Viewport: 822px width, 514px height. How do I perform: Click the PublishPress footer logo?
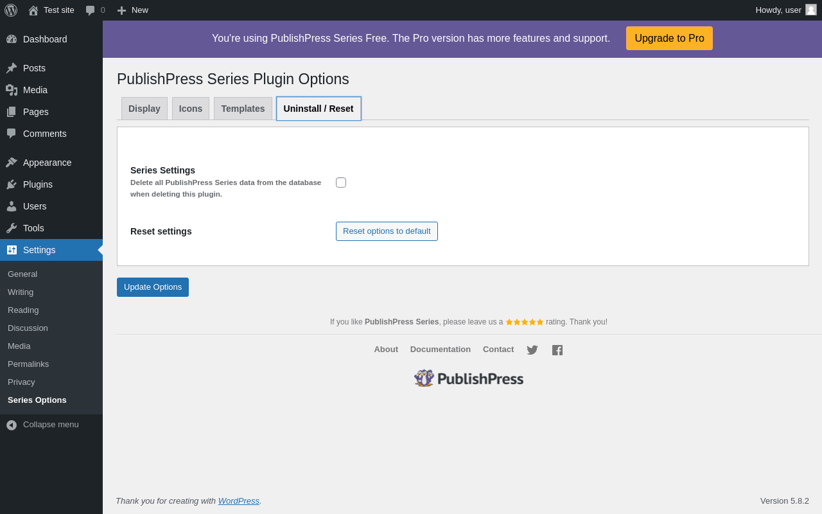pyautogui.click(x=469, y=378)
